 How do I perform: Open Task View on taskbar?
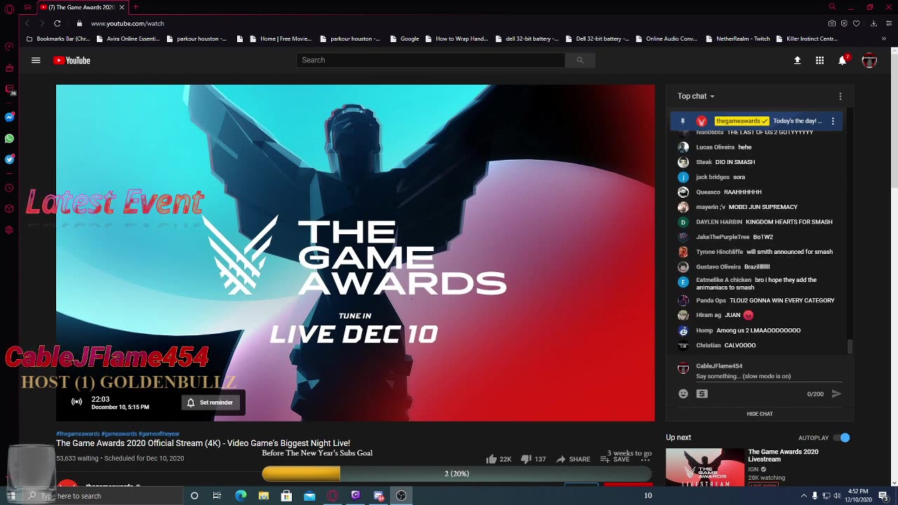click(x=217, y=496)
